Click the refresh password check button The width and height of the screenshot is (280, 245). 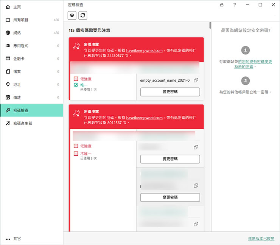[83, 16]
